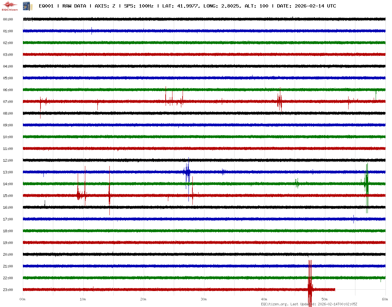Click the EQCitizen.org footer text
This screenshot has height=307, width=392.
pyautogui.click(x=275, y=304)
